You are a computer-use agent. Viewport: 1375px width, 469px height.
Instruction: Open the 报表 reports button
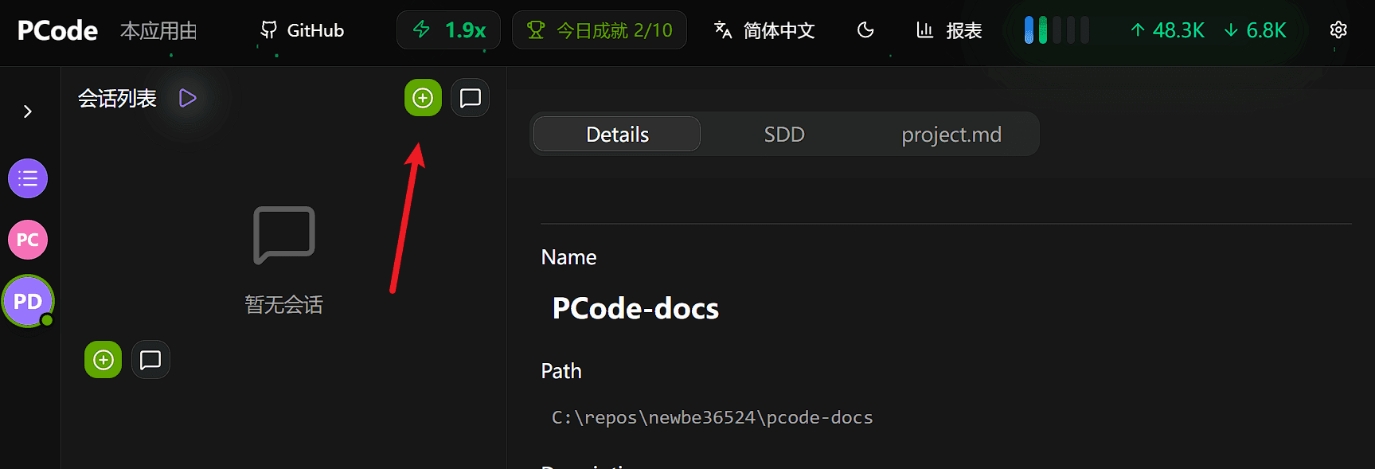pos(949,30)
